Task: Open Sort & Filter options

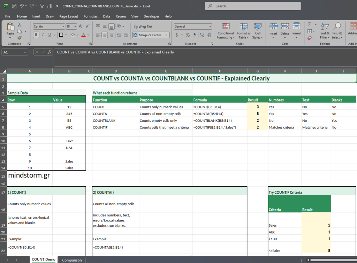Action: 325,31
